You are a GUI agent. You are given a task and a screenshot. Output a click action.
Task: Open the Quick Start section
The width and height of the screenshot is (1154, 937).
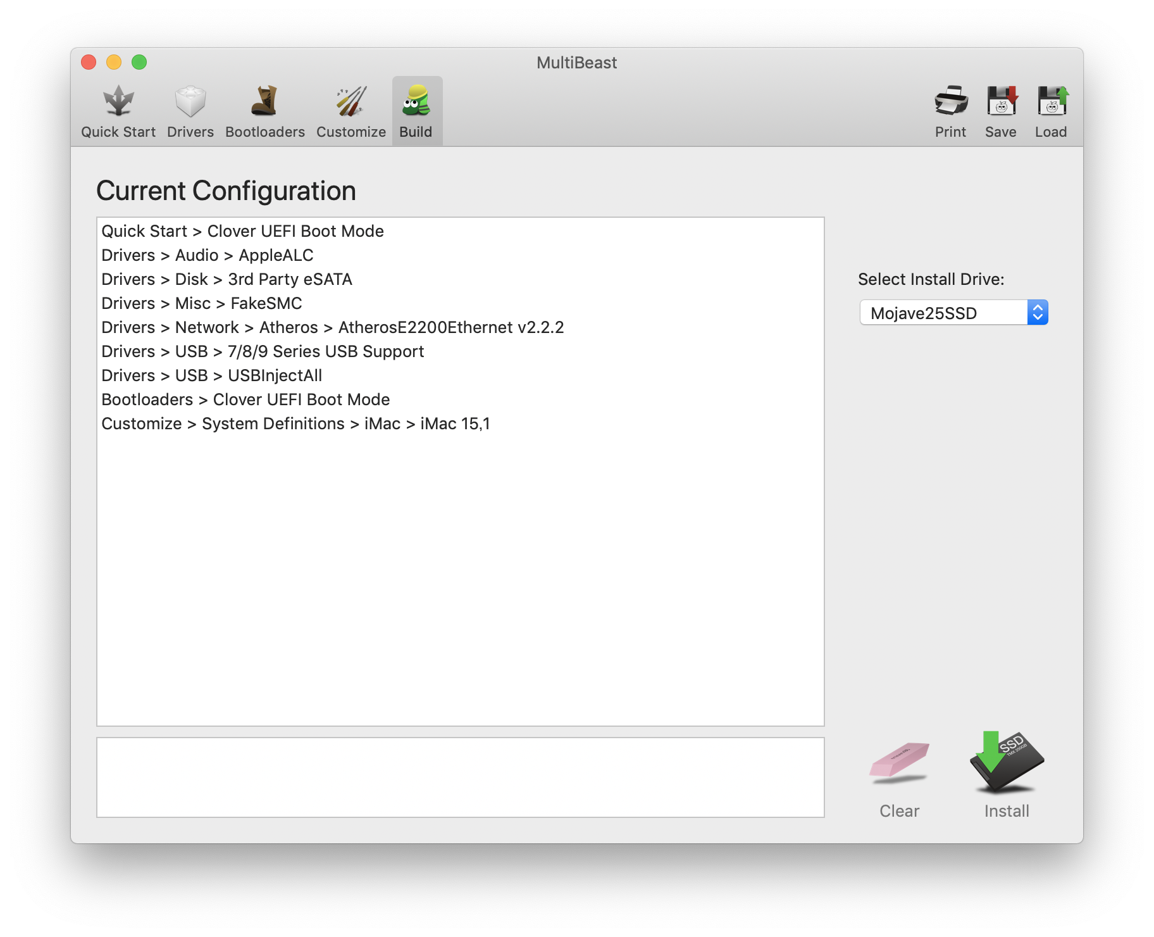[118, 111]
